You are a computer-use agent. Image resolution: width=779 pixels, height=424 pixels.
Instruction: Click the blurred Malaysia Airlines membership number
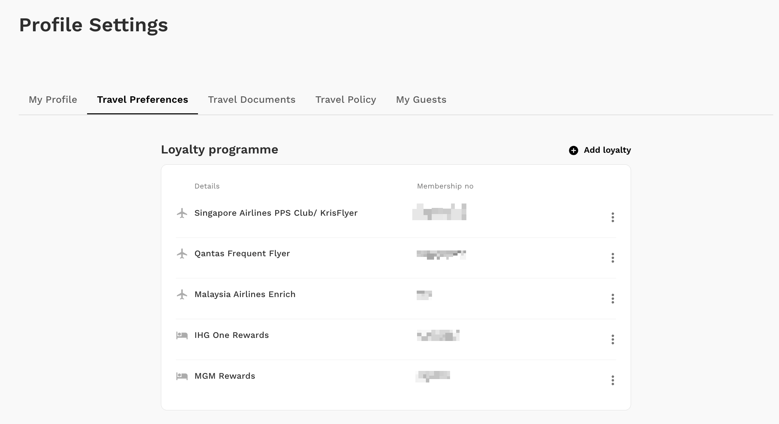pos(424,295)
